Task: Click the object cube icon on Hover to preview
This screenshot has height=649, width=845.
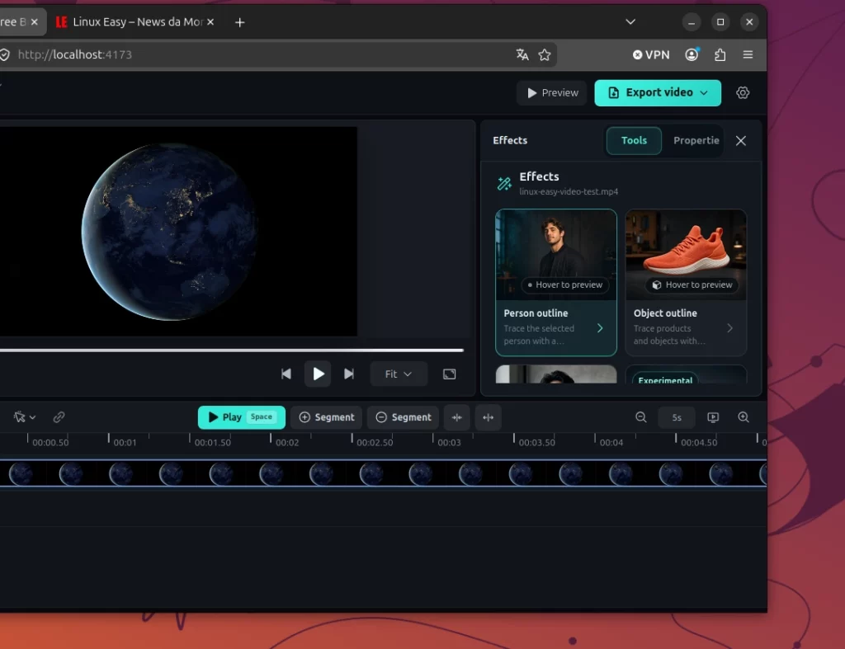Action: (656, 285)
